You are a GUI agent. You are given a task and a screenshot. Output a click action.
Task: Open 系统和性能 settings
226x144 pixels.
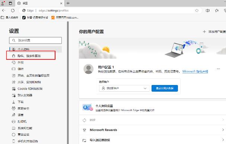pos(22,128)
